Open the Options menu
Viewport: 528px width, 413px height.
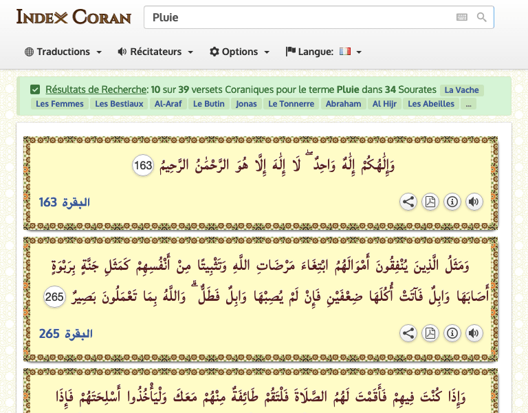coord(239,52)
